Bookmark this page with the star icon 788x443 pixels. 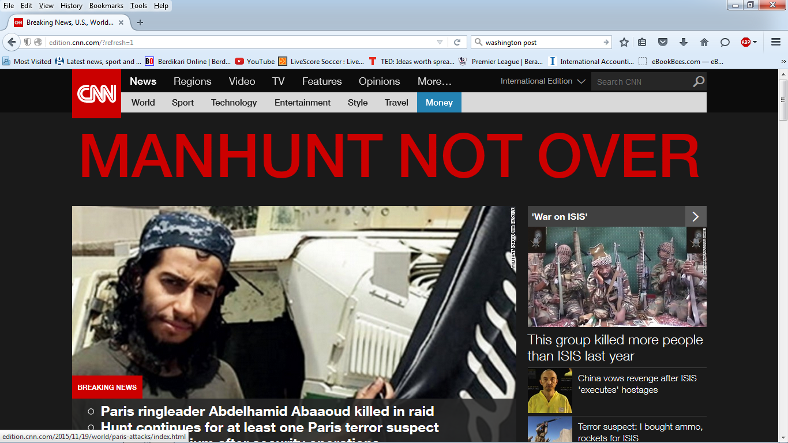(624, 42)
